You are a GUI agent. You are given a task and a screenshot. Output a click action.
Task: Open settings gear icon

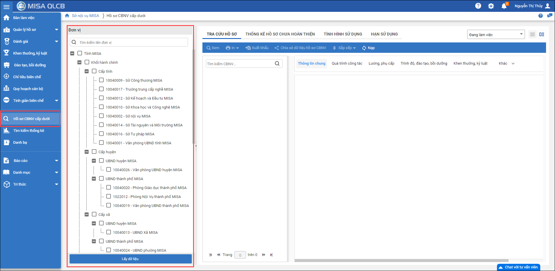point(491,6)
